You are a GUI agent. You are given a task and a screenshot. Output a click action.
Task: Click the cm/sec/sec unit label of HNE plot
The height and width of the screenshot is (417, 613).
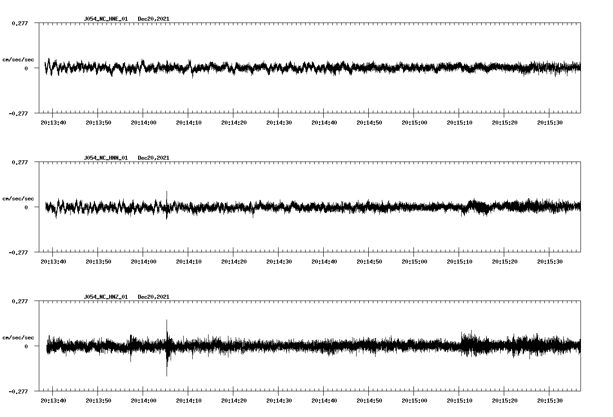[x=18, y=60]
